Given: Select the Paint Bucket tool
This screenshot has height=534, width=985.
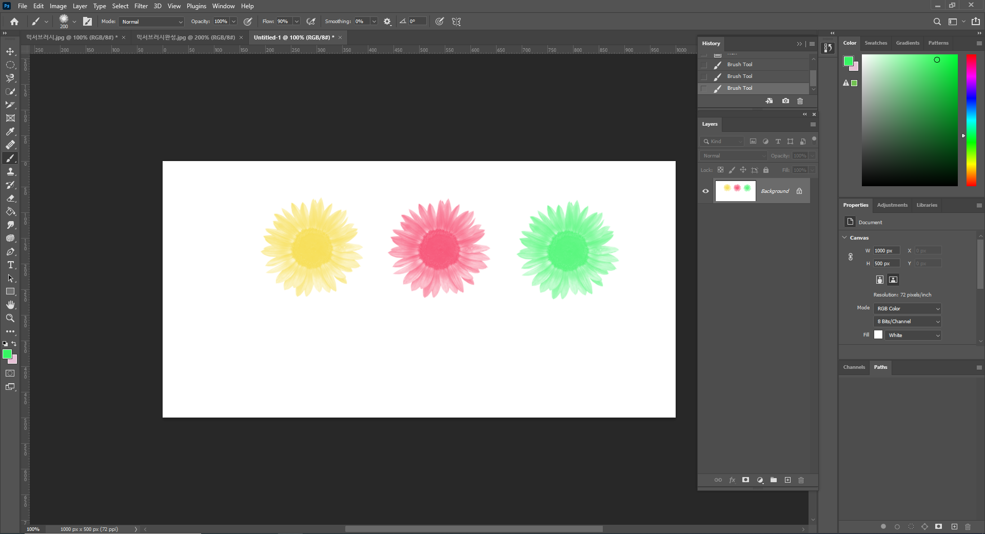Looking at the screenshot, I should click(x=10, y=211).
